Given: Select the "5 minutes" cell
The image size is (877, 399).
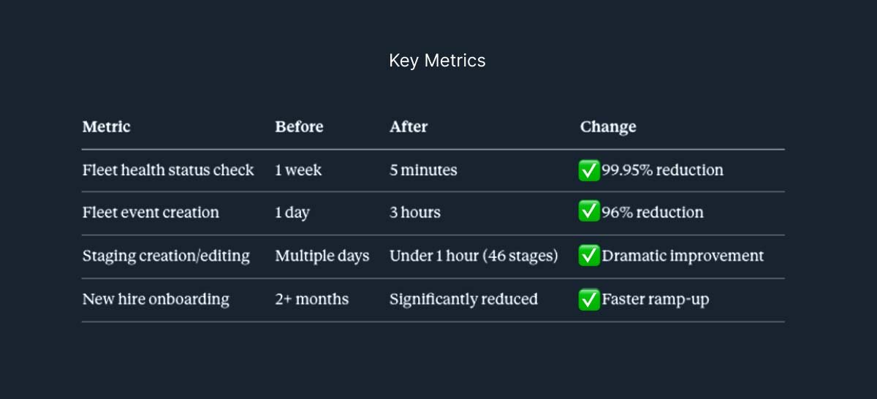Looking at the screenshot, I should click(423, 170).
